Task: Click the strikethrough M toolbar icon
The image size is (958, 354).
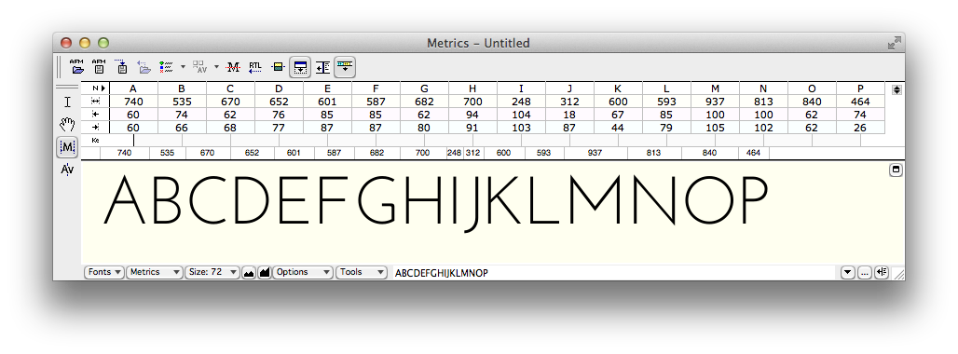Action: pos(233,67)
